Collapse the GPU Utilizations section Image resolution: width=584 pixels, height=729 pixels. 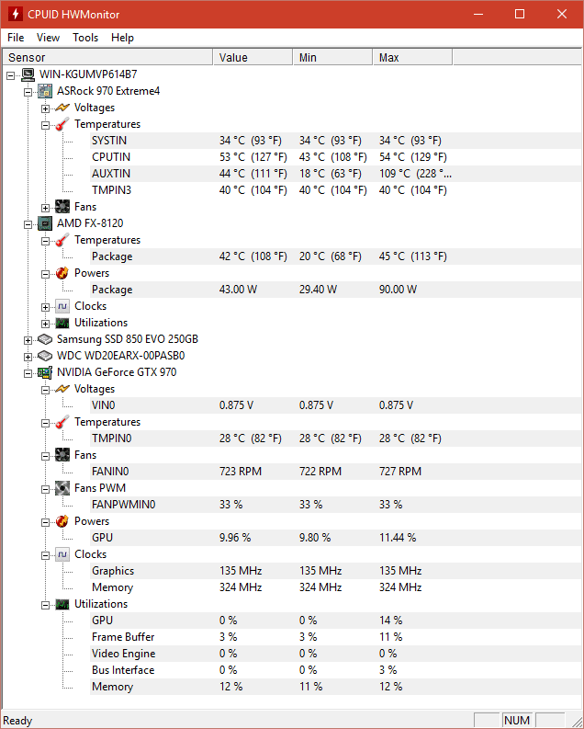(x=46, y=604)
